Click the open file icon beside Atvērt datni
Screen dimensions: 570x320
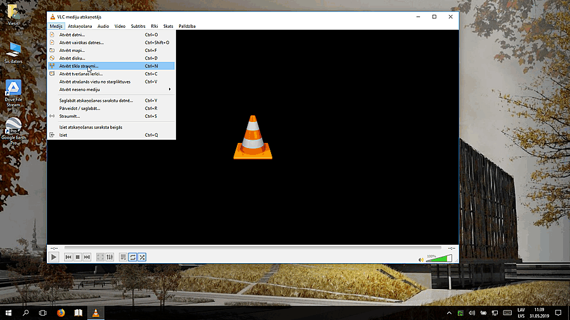click(x=52, y=35)
